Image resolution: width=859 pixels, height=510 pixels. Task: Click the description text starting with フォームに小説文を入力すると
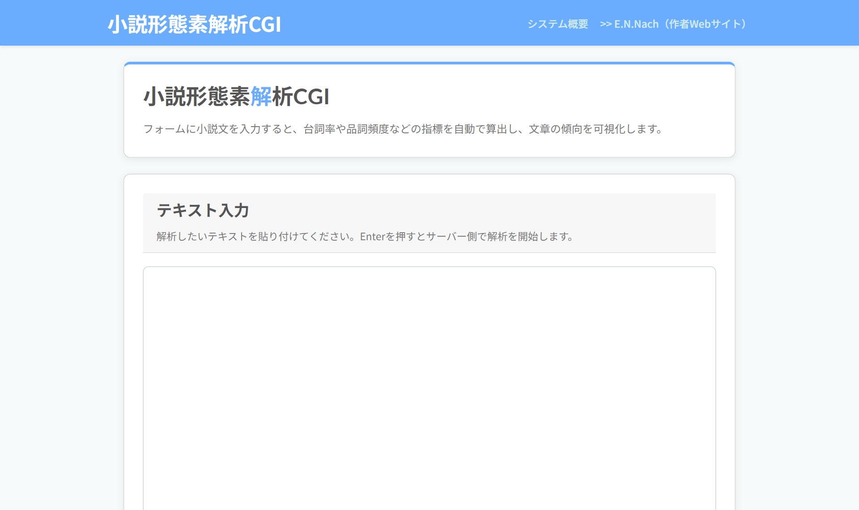pyautogui.click(x=404, y=129)
